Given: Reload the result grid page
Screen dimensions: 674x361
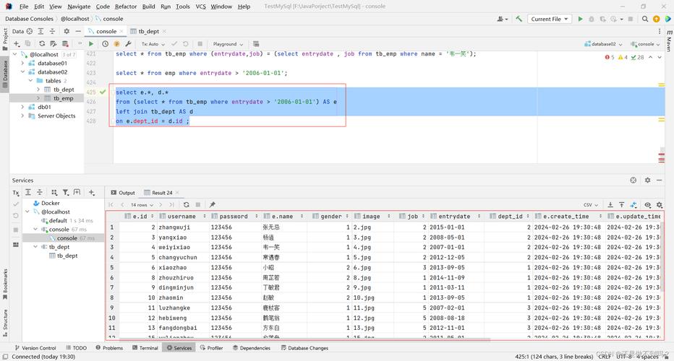Looking at the screenshot, I should [186, 205].
